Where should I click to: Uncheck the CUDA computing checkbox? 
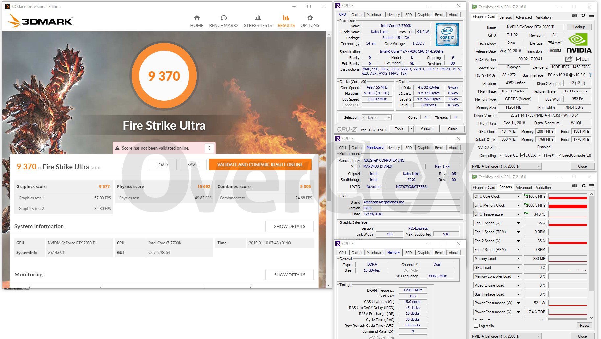pos(522,155)
